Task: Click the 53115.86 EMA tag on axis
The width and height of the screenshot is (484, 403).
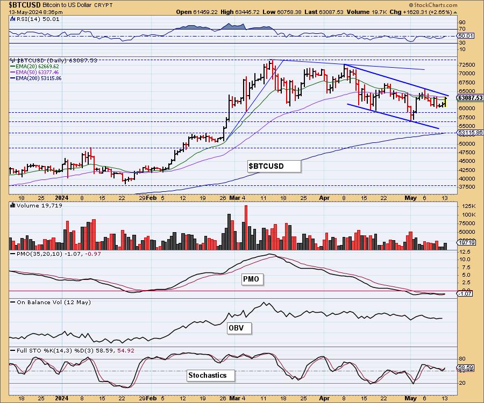Action: click(x=471, y=133)
